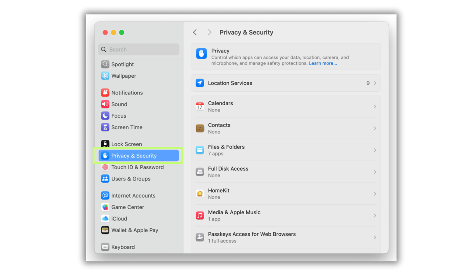Click the Media & Apple Music icon

tap(200, 215)
